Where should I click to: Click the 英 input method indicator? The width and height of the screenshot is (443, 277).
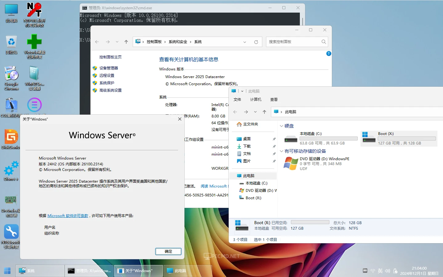coord(380,271)
